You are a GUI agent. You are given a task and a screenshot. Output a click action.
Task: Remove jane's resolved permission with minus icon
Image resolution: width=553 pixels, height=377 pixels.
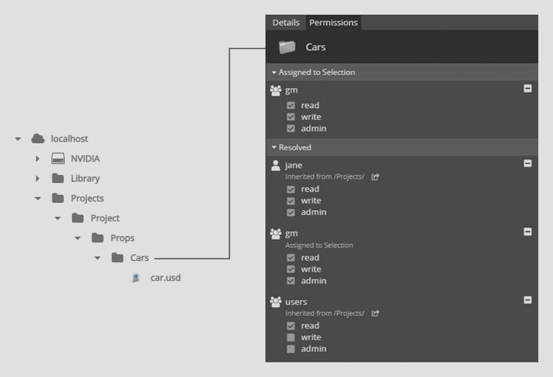pyautogui.click(x=527, y=163)
